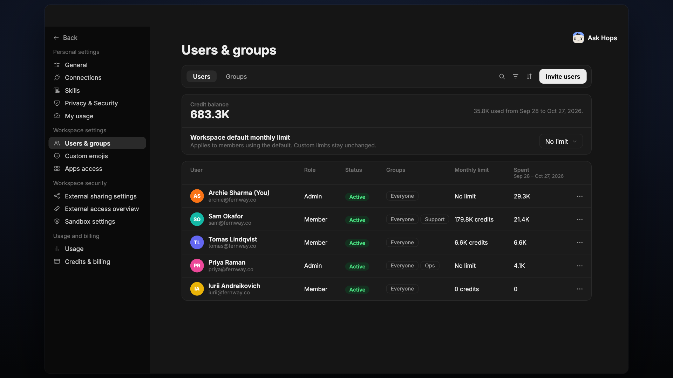Open Connections settings

coord(97,77)
